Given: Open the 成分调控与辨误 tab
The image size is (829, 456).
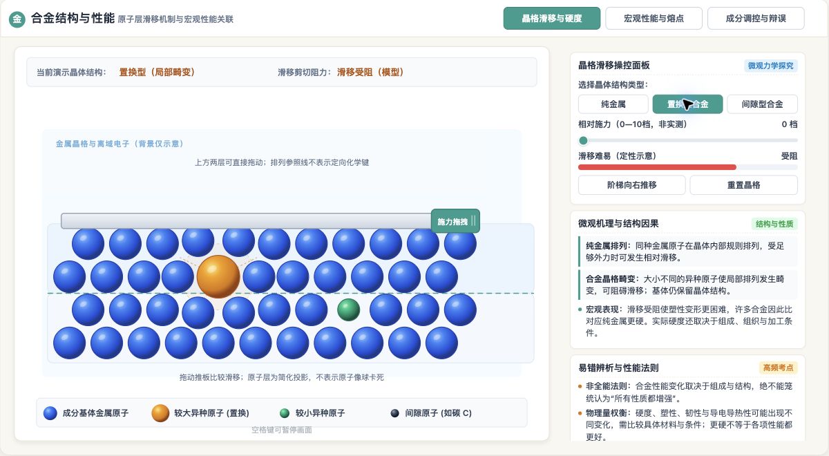Looking at the screenshot, I should pos(756,19).
